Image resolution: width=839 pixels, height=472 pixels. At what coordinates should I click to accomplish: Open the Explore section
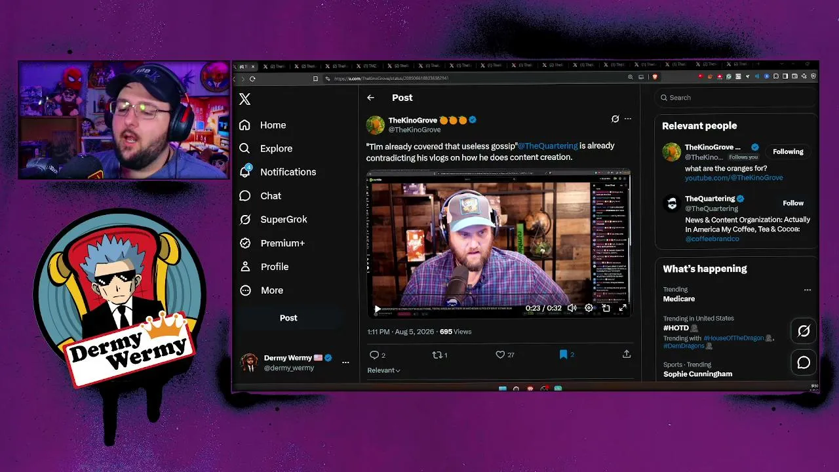point(265,149)
